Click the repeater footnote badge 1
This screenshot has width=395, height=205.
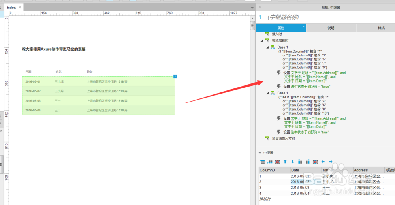[175, 76]
